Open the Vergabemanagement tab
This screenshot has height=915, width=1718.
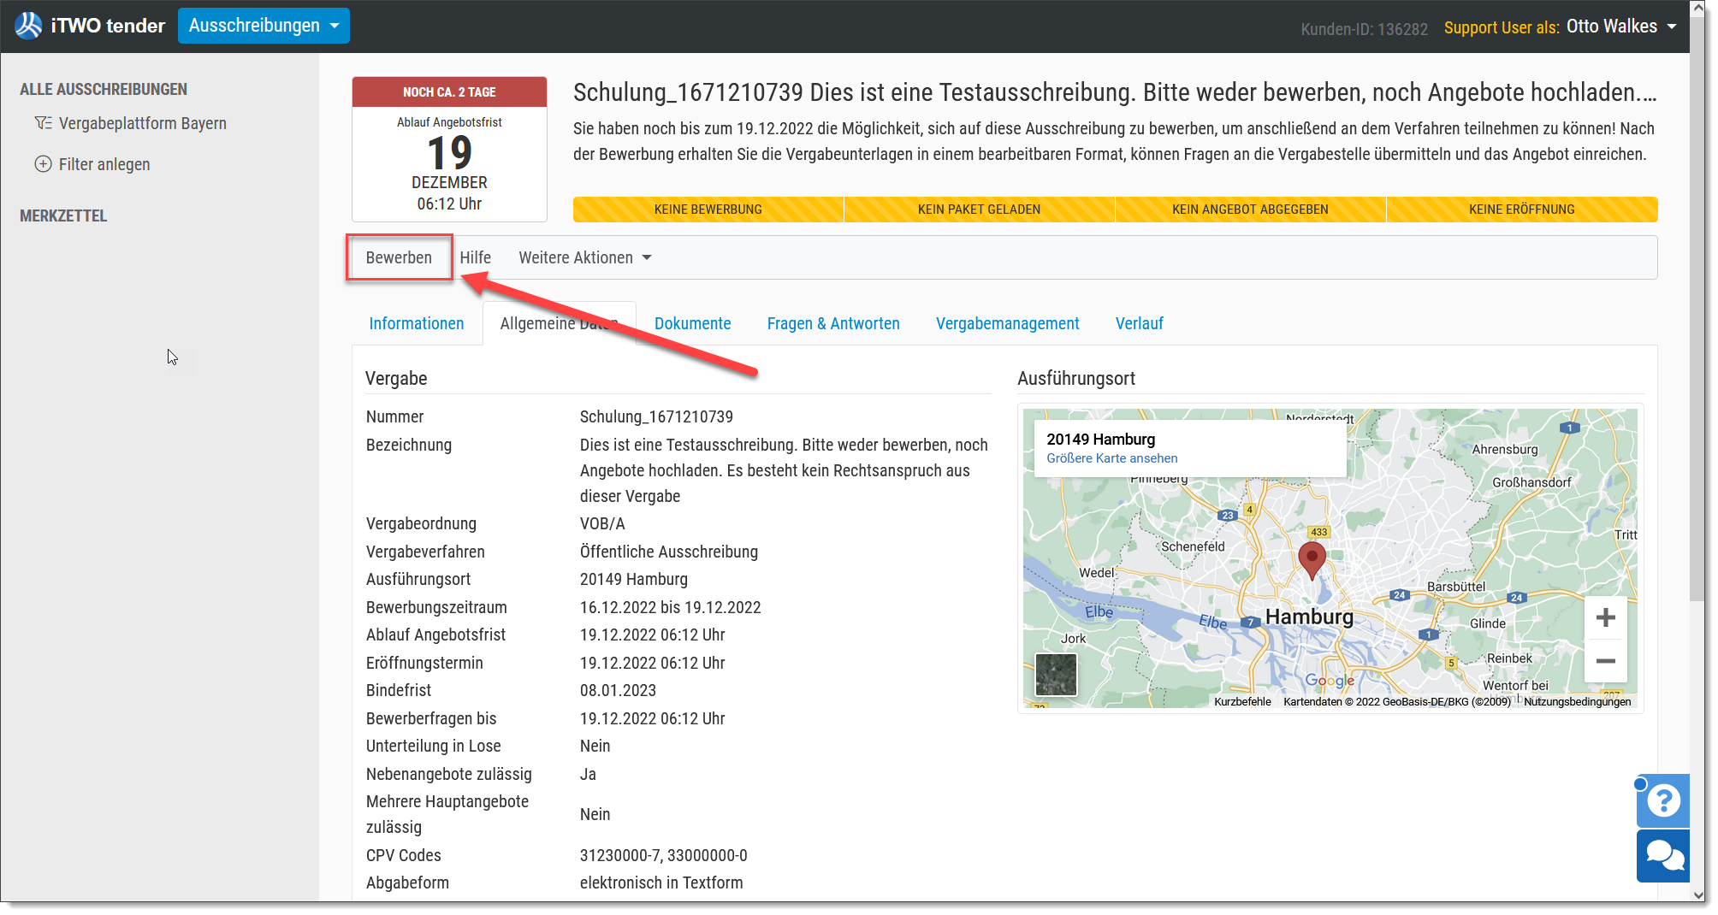click(x=1007, y=323)
